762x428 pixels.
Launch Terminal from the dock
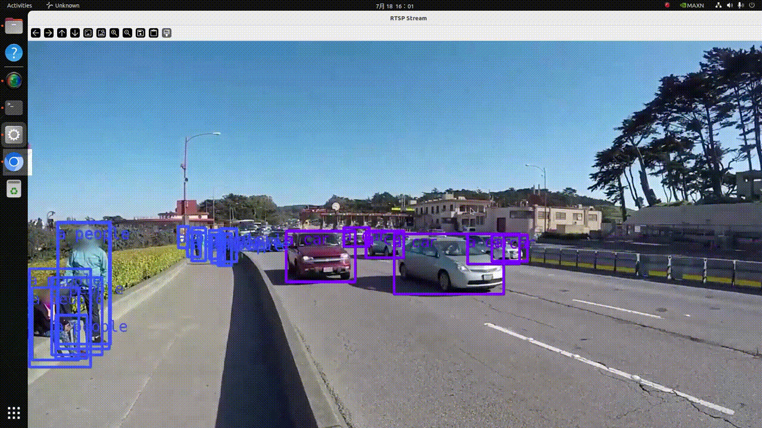[14, 107]
